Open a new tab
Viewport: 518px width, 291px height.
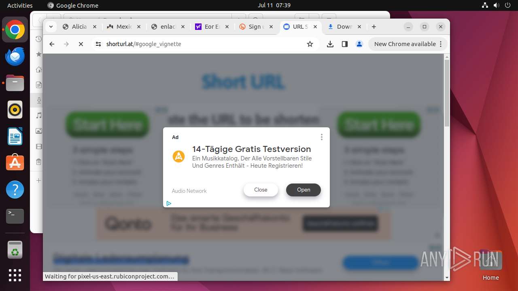pos(374,27)
